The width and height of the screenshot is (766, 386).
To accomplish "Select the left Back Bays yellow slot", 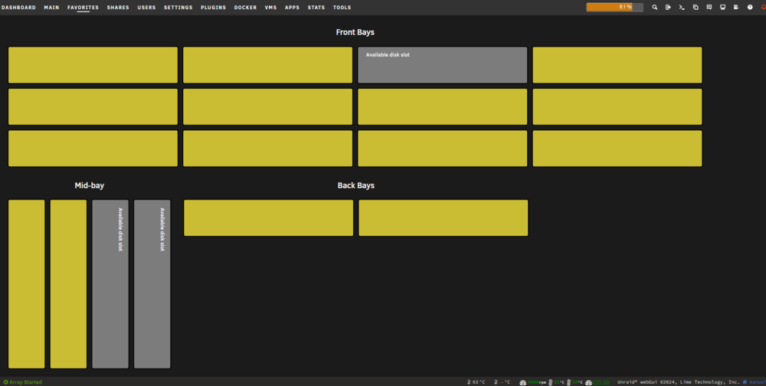I will 268,218.
